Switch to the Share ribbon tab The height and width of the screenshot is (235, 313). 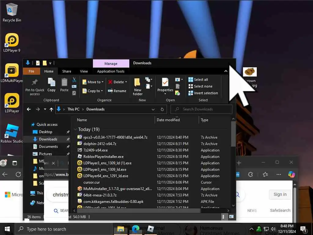click(x=67, y=71)
